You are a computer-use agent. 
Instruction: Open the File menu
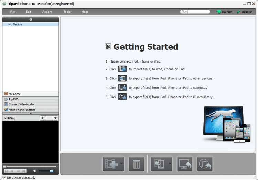pyautogui.click(x=12, y=12)
